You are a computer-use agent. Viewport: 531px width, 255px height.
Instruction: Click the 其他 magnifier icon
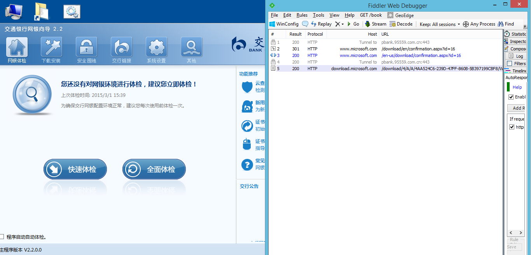click(x=191, y=48)
